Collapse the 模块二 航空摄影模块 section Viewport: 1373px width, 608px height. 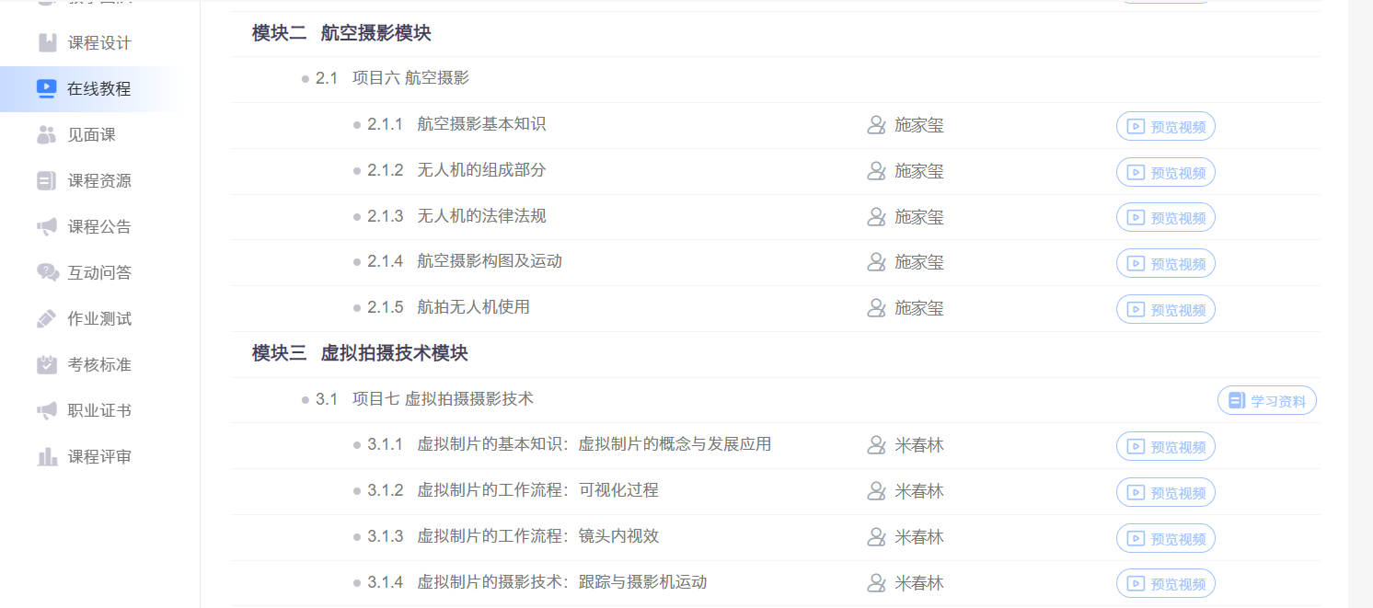click(341, 34)
